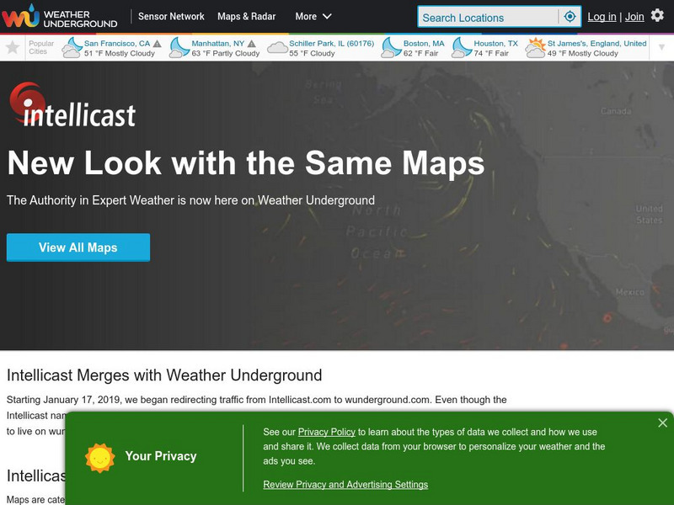Use the locate-me GPS icon
674x505 pixels.
pyautogui.click(x=570, y=17)
